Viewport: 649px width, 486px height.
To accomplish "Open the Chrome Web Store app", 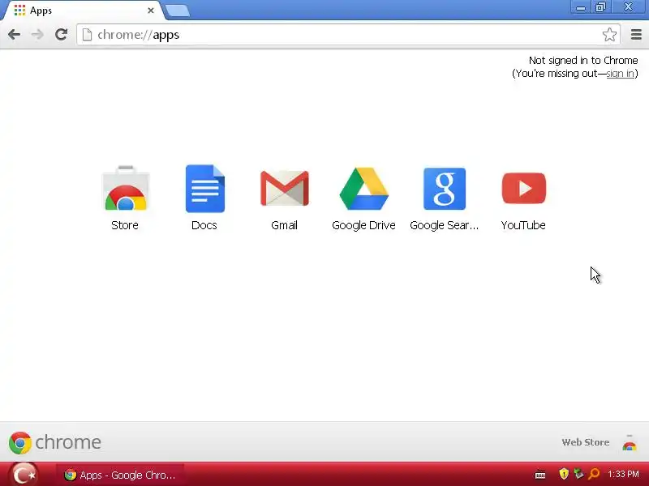I will 126,198.
